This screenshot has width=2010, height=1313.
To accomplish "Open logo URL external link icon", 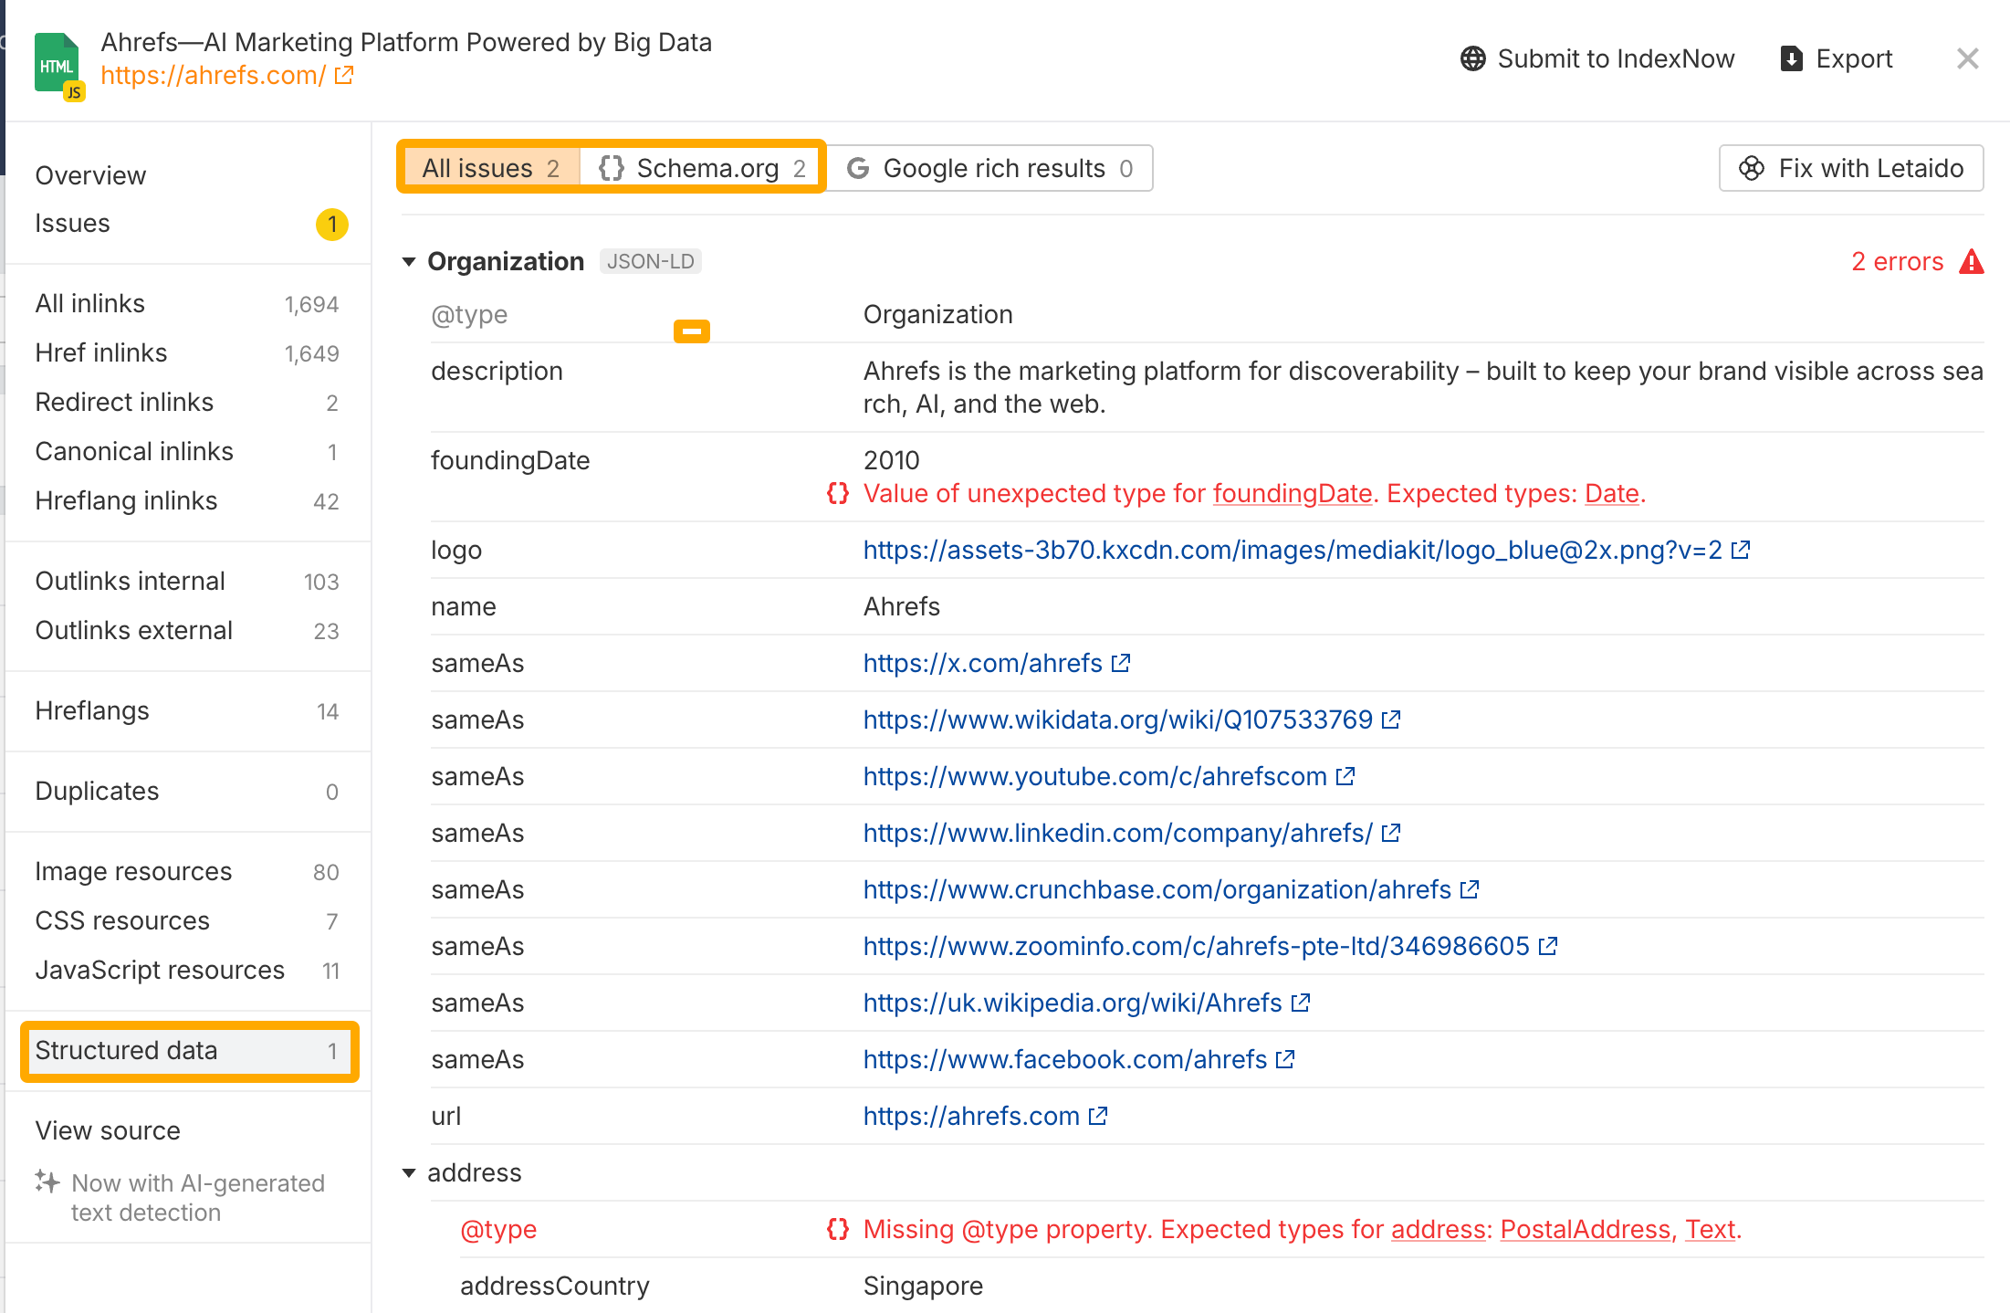I will click(1741, 550).
